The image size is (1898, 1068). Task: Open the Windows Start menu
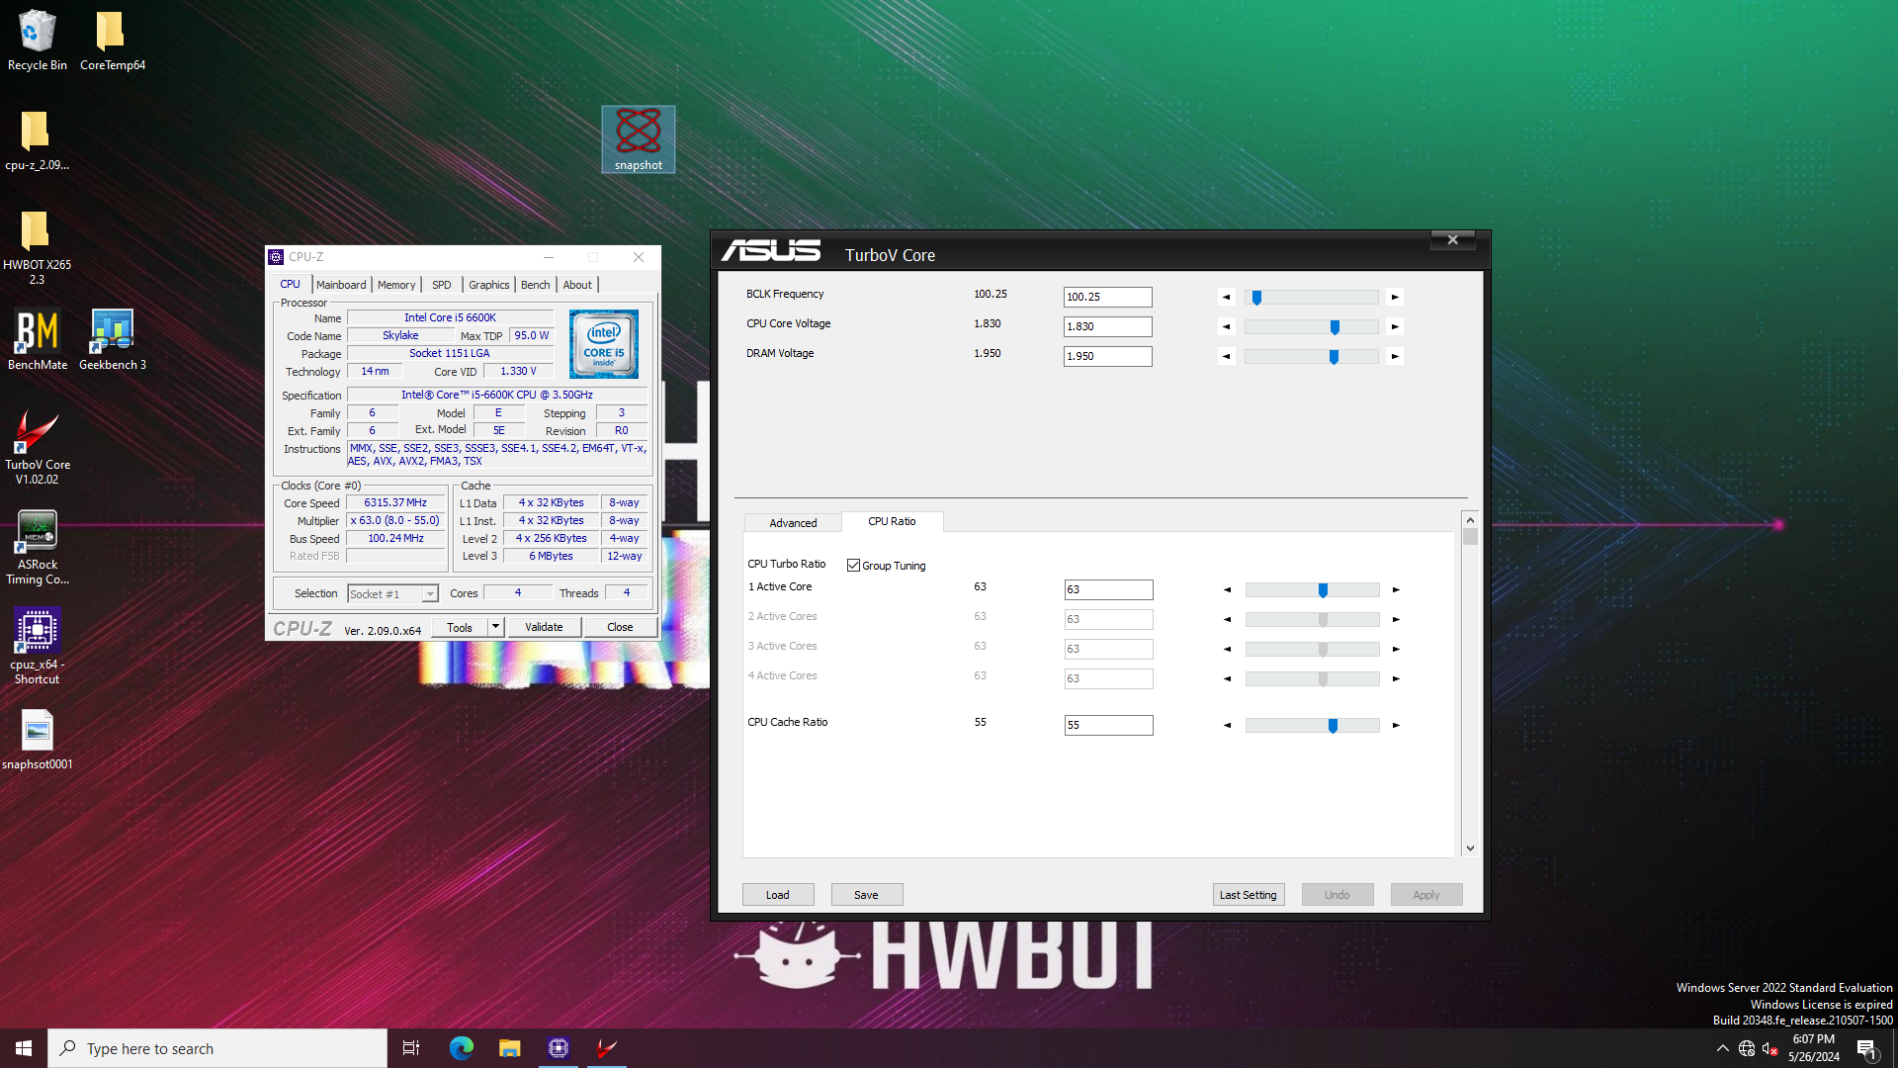pos(24,1048)
